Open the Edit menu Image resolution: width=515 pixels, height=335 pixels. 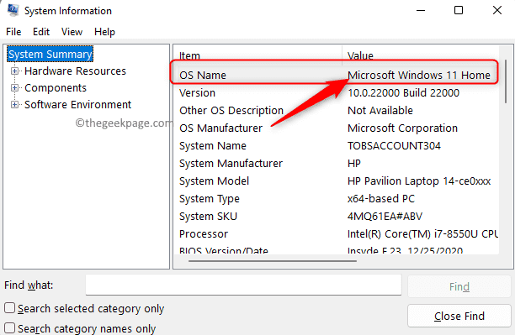pyautogui.click(x=41, y=32)
